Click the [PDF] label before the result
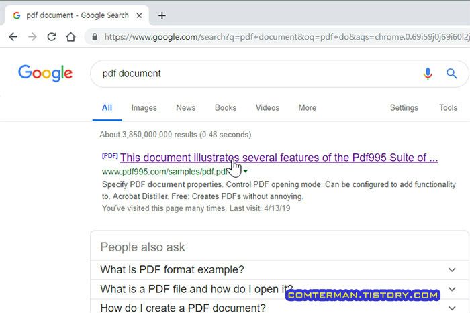Image resolution: width=470 pixels, height=313 pixels. point(110,155)
